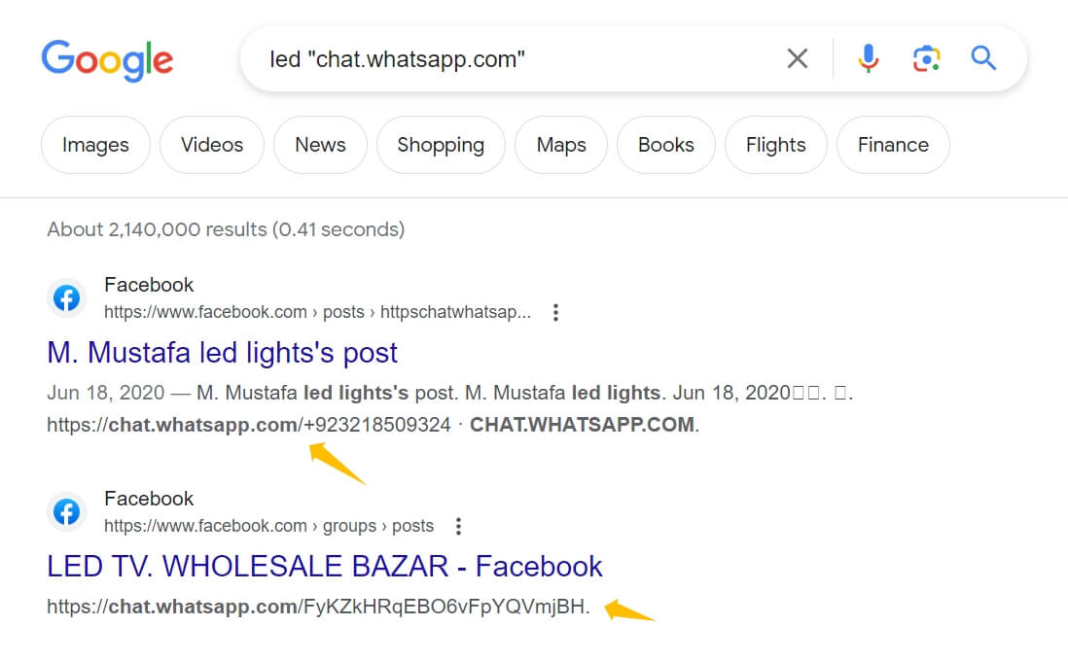
Task: Select the News filter
Action: click(320, 145)
